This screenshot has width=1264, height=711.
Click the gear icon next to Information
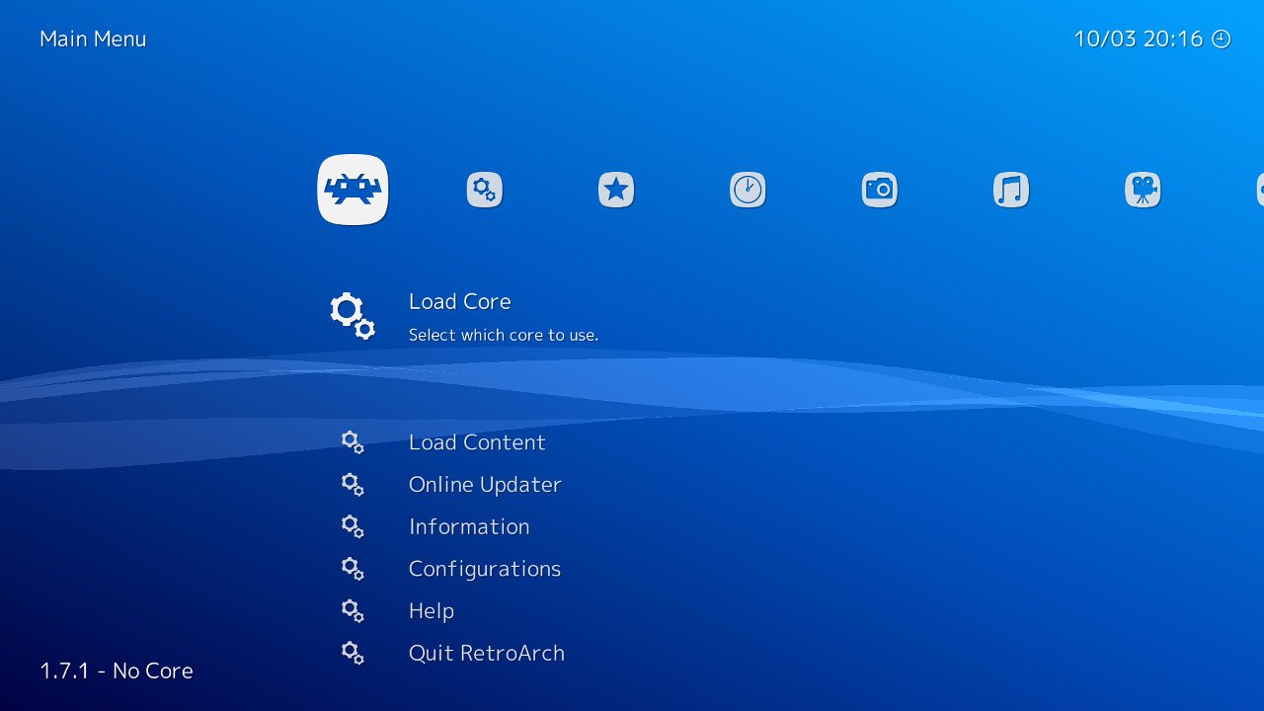point(353,526)
